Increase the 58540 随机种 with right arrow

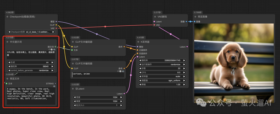click(52, 66)
